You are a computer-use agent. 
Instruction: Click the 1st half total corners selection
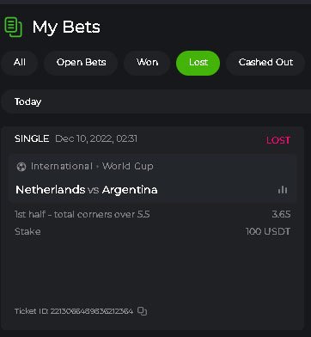coord(82,214)
